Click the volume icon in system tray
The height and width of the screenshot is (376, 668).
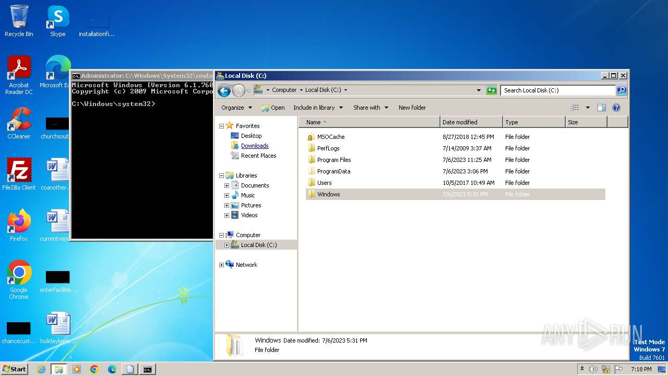[x=593, y=369]
